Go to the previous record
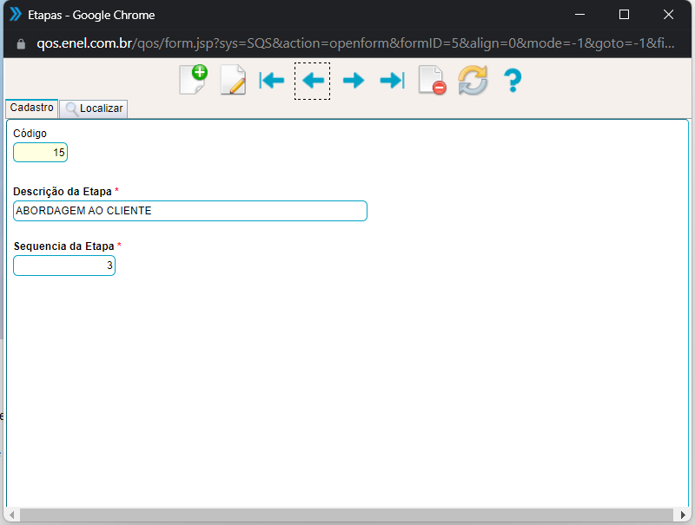This screenshot has height=525, width=695. click(312, 81)
